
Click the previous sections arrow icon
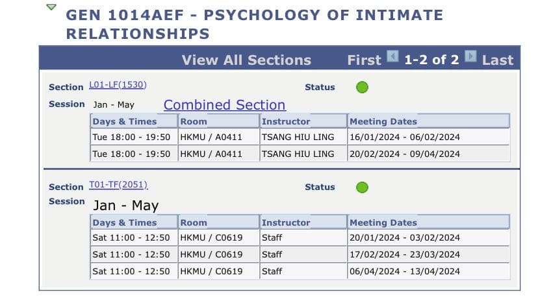coord(392,57)
